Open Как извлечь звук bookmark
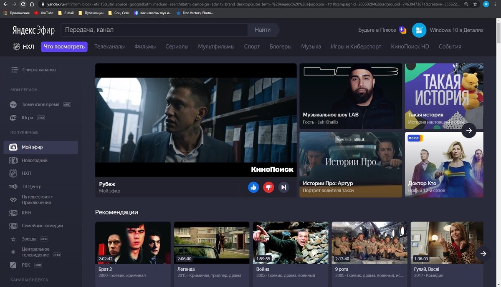Image resolution: width=501 pixels, height=287 pixels. [x=152, y=13]
